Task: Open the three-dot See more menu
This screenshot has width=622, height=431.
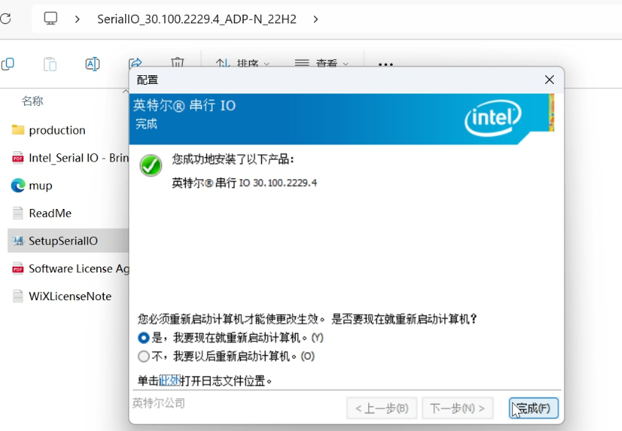Action: tap(386, 64)
